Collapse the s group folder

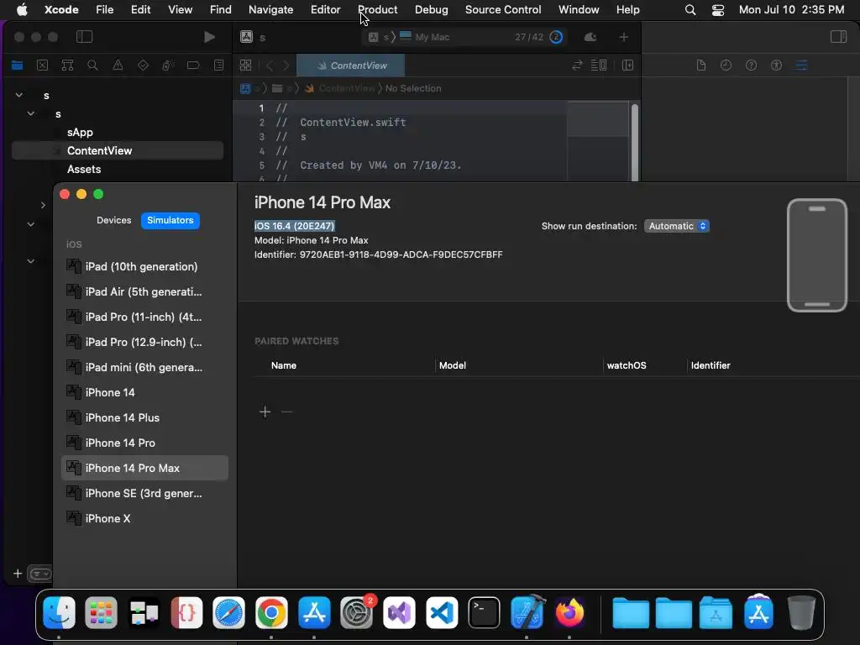pyautogui.click(x=31, y=113)
